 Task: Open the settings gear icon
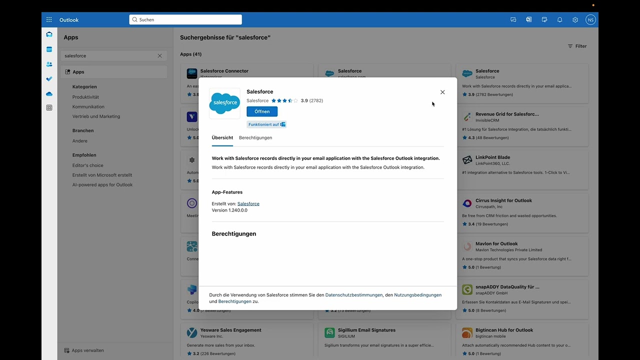click(575, 20)
